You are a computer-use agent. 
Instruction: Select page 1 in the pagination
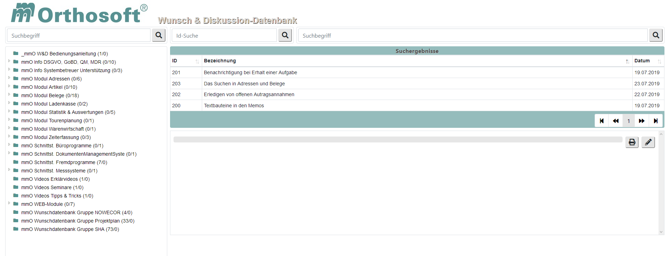628,121
